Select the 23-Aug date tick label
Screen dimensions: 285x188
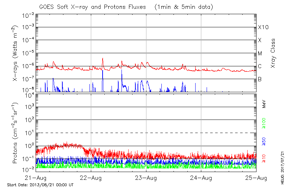pyautogui.click(x=146, y=178)
